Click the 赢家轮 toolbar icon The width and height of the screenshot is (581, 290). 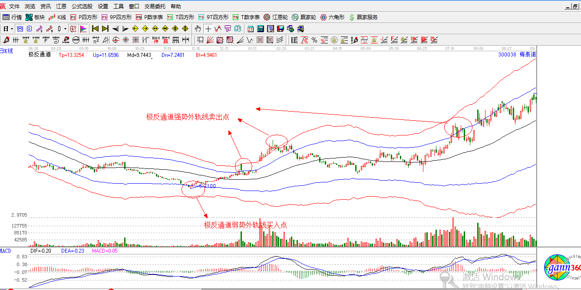click(x=304, y=17)
